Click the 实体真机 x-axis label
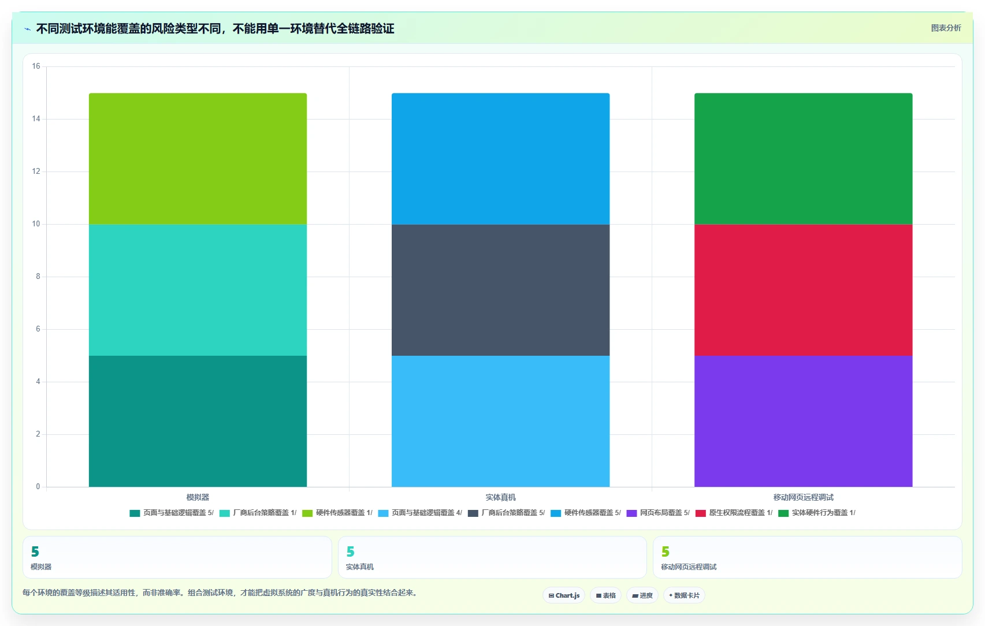The width and height of the screenshot is (985, 626). click(500, 497)
